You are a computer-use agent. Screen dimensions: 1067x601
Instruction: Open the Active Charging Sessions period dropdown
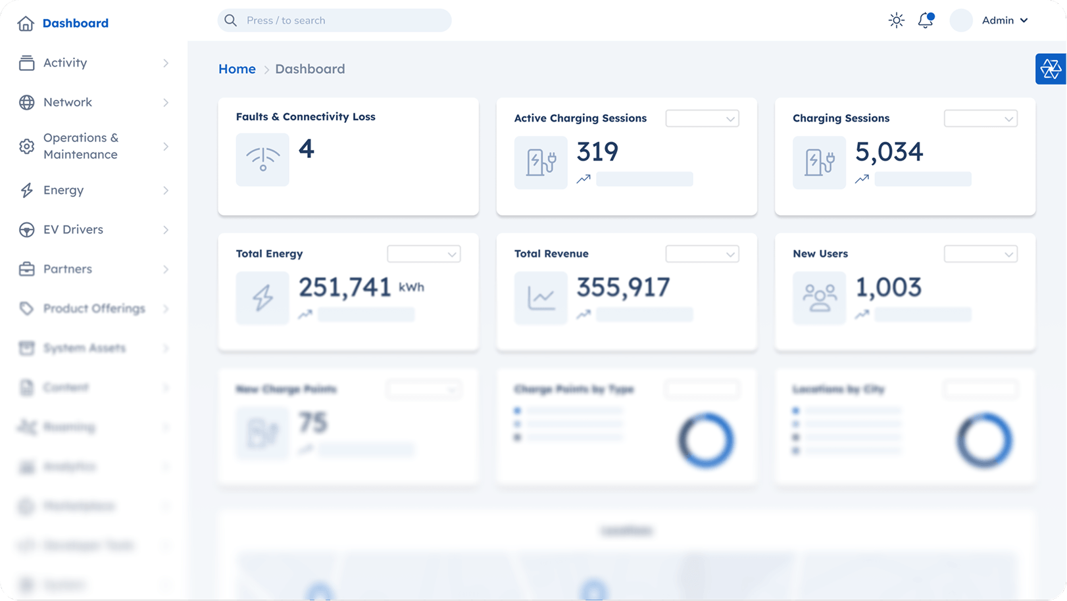pos(702,119)
